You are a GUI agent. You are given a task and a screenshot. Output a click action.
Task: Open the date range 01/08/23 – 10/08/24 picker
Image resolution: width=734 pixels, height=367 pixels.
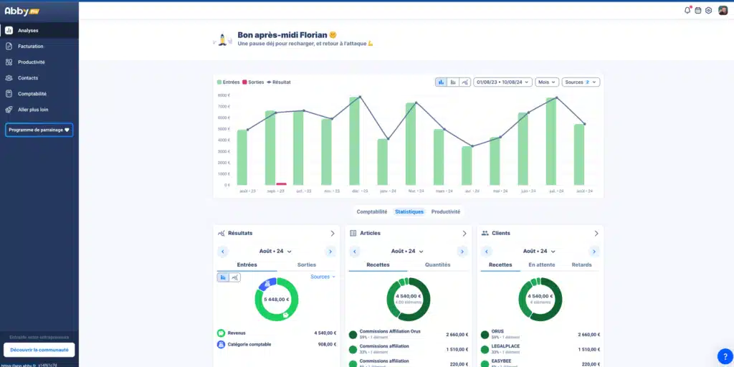[x=502, y=82]
